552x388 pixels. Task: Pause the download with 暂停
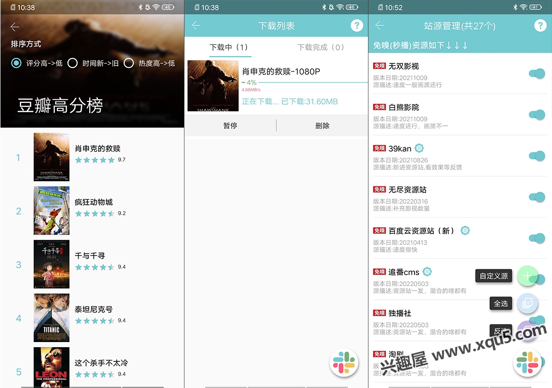point(230,126)
